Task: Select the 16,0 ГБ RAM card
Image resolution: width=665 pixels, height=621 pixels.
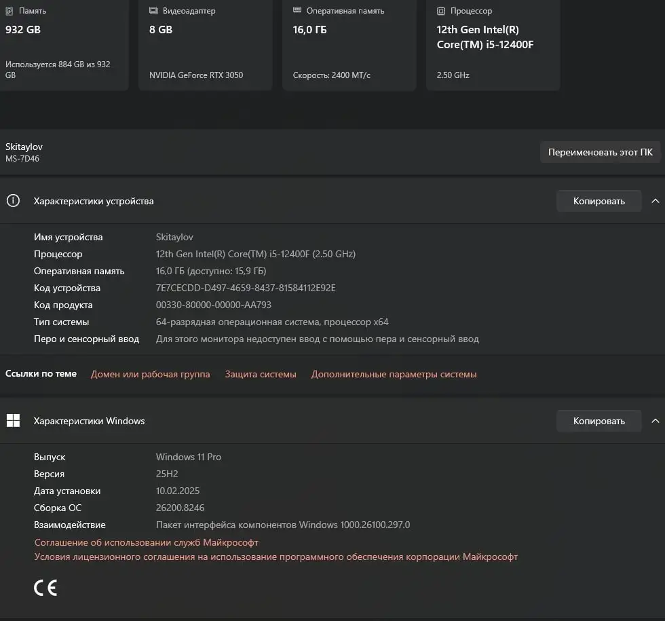Action: click(x=349, y=45)
